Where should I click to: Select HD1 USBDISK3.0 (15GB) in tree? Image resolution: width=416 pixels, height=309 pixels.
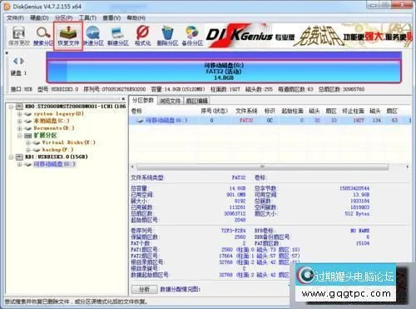[x=57, y=157]
